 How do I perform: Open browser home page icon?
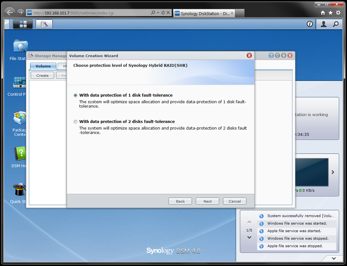(x=323, y=13)
